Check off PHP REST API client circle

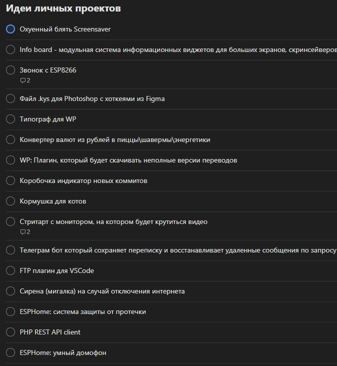tap(10, 332)
